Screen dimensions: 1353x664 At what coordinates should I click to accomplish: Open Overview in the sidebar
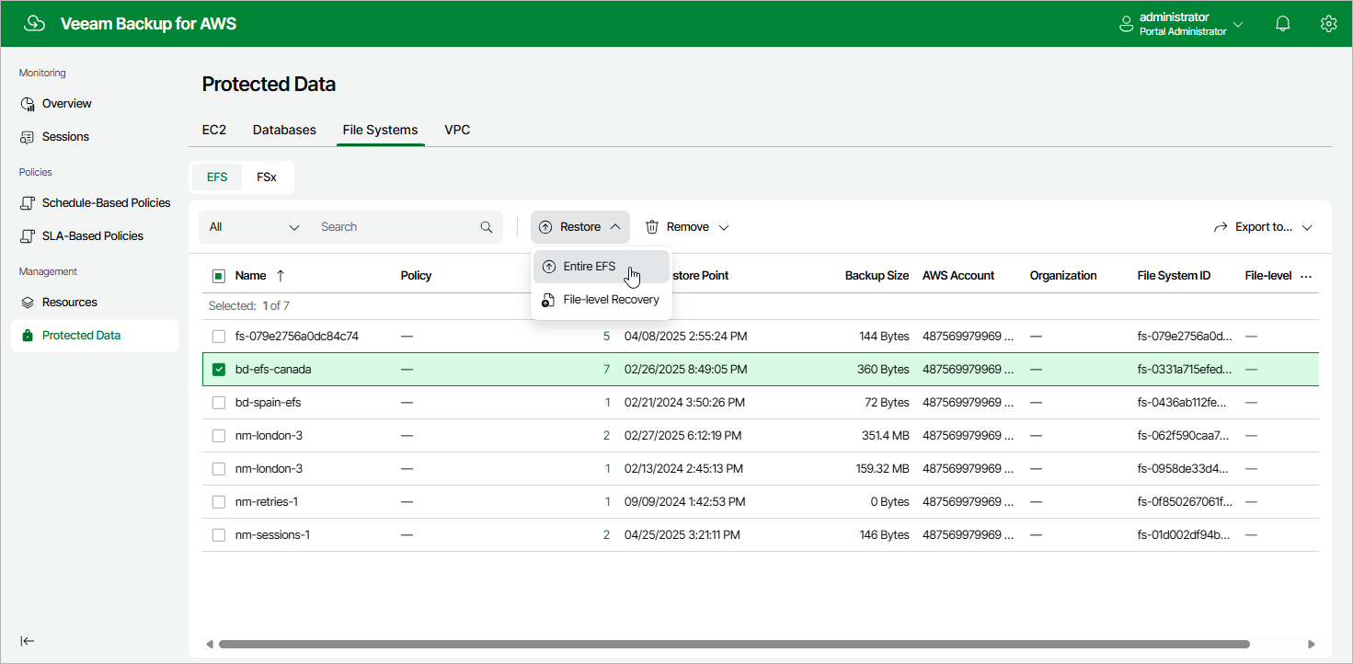95,104
